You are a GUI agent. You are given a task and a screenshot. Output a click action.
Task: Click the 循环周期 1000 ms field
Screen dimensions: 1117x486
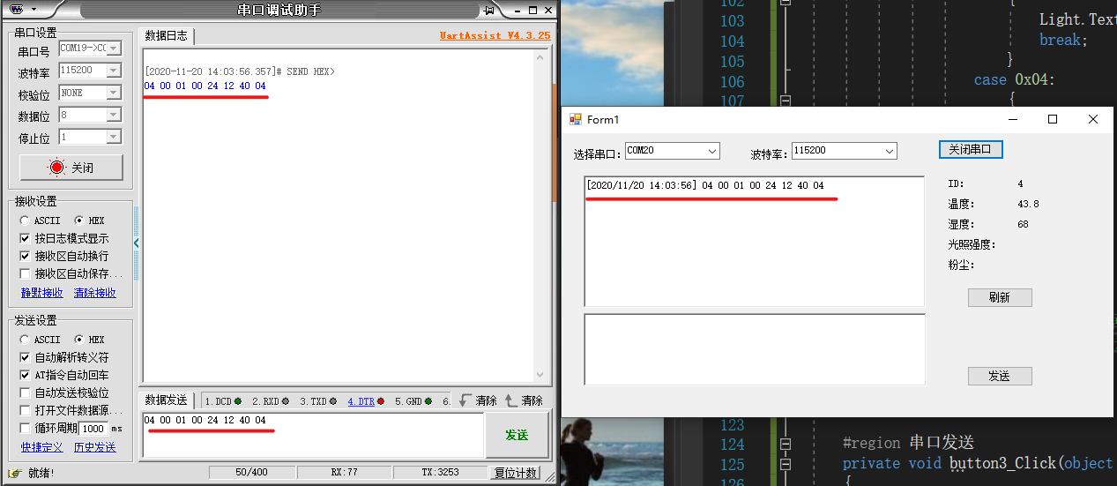(x=94, y=428)
